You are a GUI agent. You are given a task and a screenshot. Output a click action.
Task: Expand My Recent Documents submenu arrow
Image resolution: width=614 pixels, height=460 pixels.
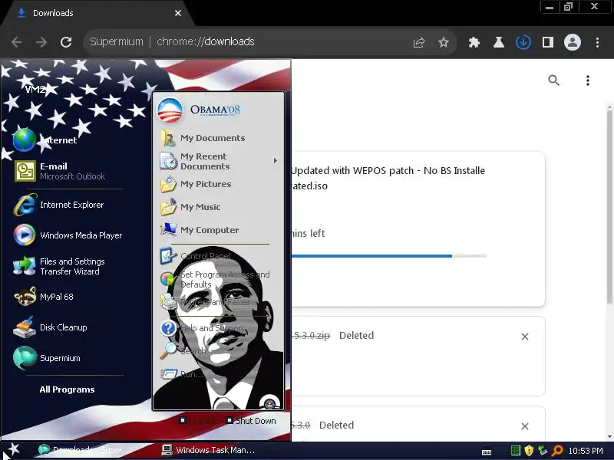(x=276, y=161)
